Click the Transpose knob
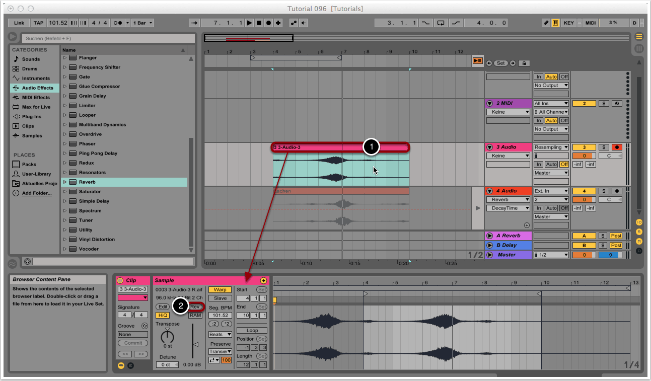The width and height of the screenshot is (651, 381). tap(167, 337)
